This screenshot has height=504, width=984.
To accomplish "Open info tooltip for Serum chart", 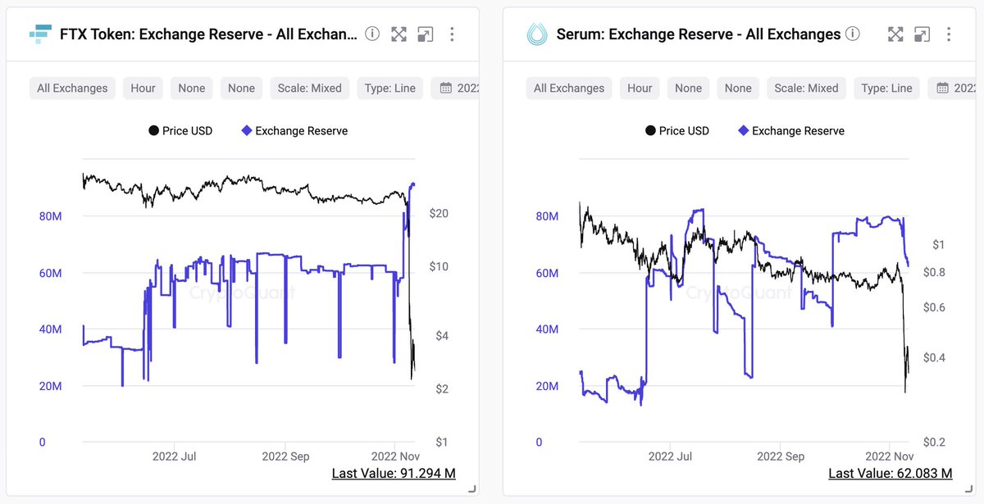I will click(x=853, y=34).
